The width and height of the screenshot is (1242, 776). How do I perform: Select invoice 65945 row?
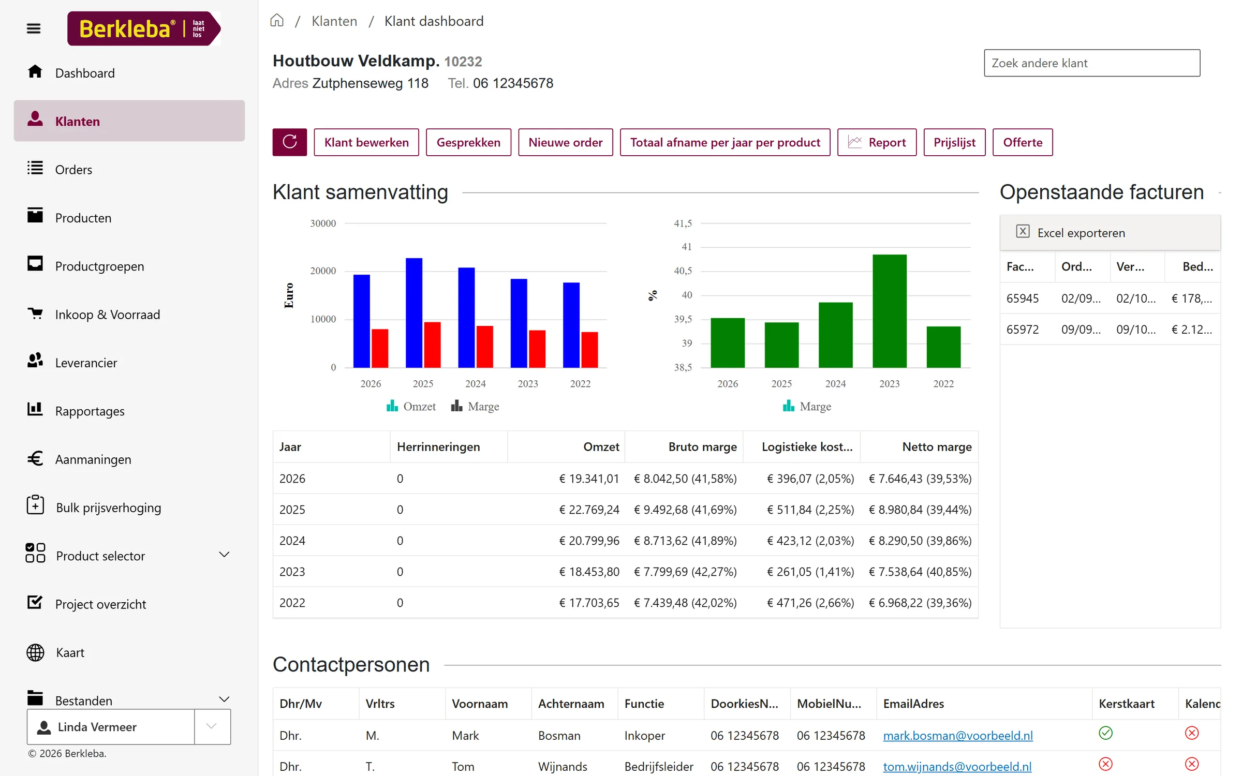(x=1110, y=298)
